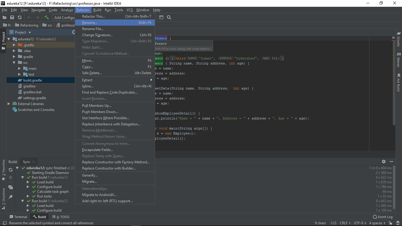Open the Navigate menu
This screenshot has height=226, width=402.
pos(39,10)
